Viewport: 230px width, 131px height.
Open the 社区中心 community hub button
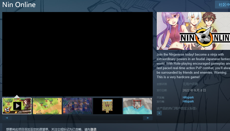[x=223, y=5]
